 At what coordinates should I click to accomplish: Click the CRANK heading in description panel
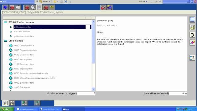pyautogui.click(x=100, y=32)
